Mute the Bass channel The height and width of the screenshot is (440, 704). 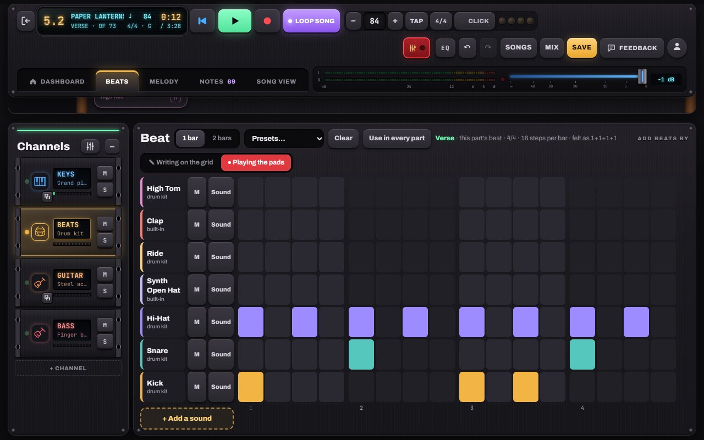click(105, 324)
